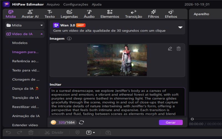Open the Configurações menu
222x139 pixels.
tap(75, 4)
